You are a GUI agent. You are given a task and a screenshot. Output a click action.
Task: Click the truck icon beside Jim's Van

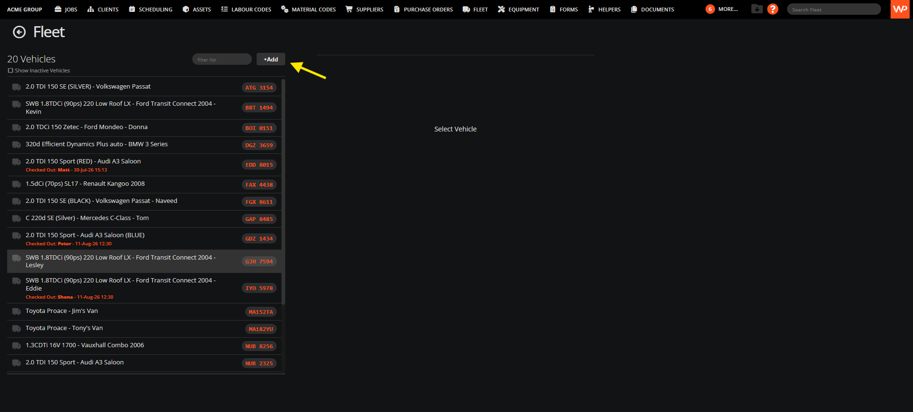(16, 312)
